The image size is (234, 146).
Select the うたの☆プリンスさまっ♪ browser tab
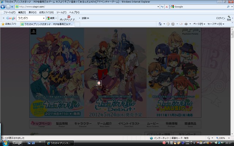click(x=47, y=24)
